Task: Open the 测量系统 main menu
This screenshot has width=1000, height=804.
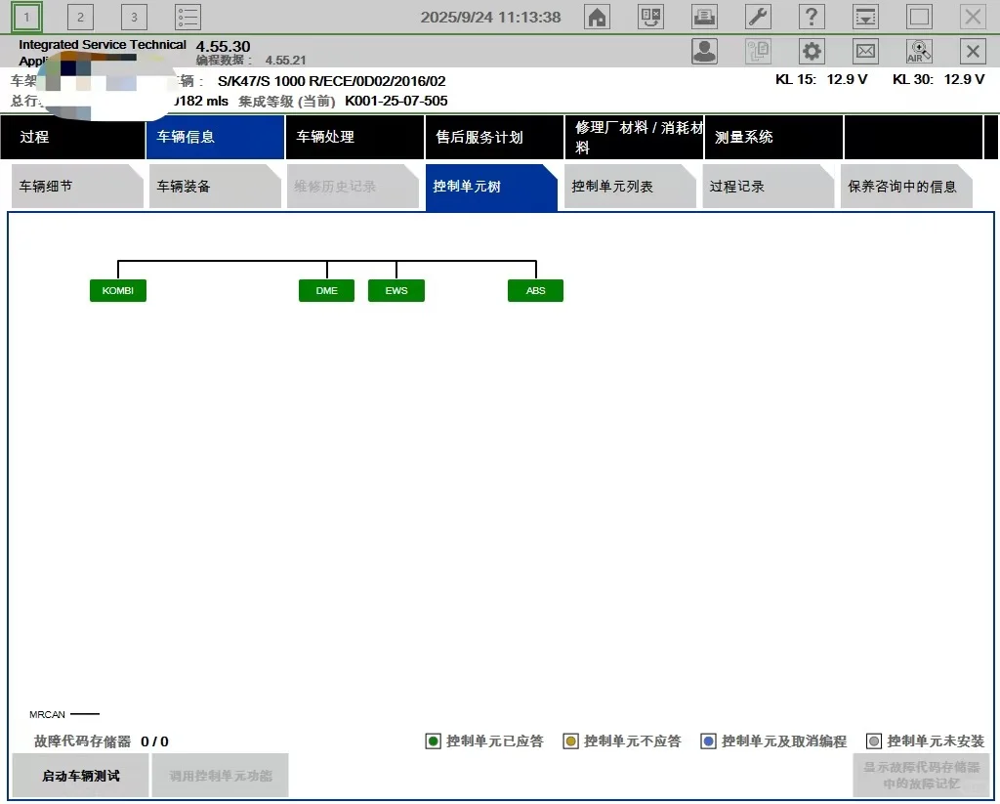Action: pyautogui.click(x=773, y=137)
